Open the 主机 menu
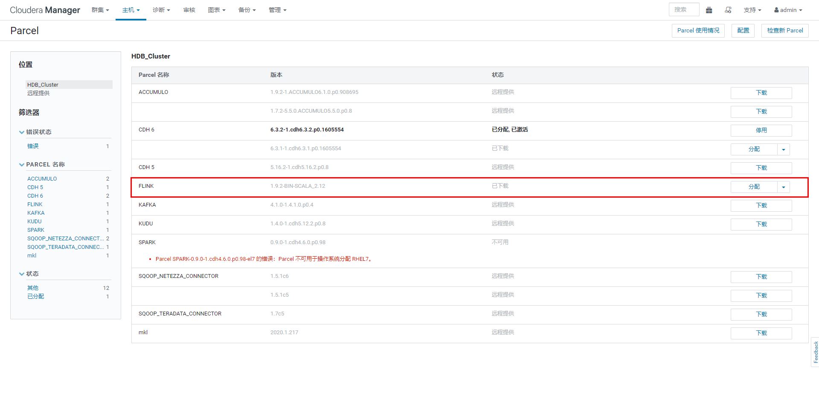 tap(130, 10)
